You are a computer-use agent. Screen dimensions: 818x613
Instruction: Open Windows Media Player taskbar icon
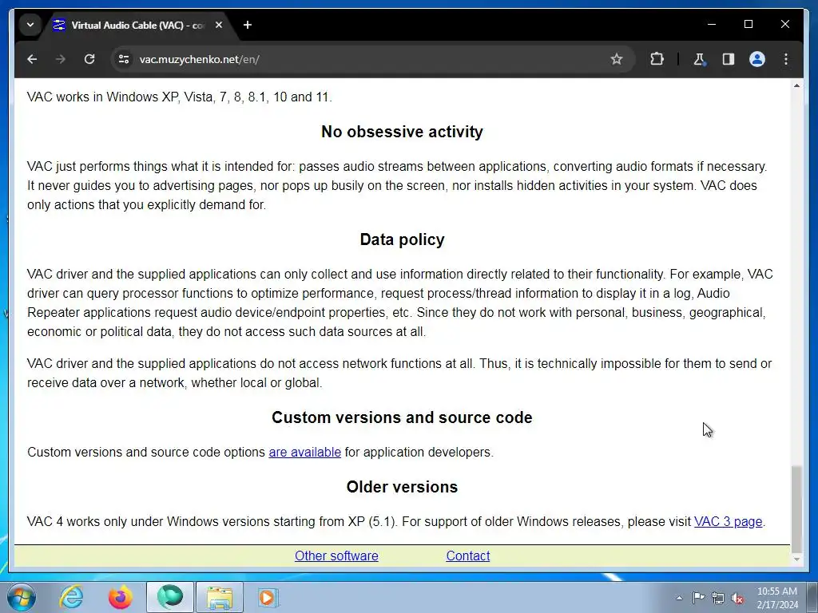(x=268, y=597)
